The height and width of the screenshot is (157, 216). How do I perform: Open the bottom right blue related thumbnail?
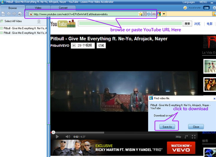210,152
